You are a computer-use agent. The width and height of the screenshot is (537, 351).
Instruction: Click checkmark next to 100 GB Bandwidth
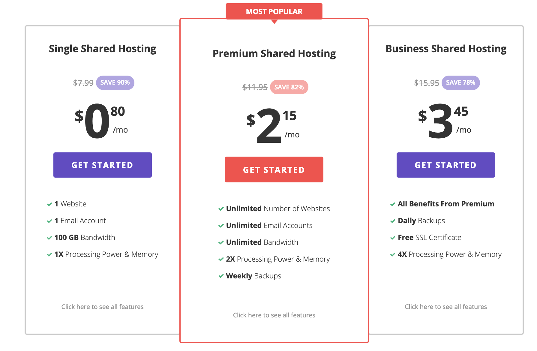click(x=49, y=238)
